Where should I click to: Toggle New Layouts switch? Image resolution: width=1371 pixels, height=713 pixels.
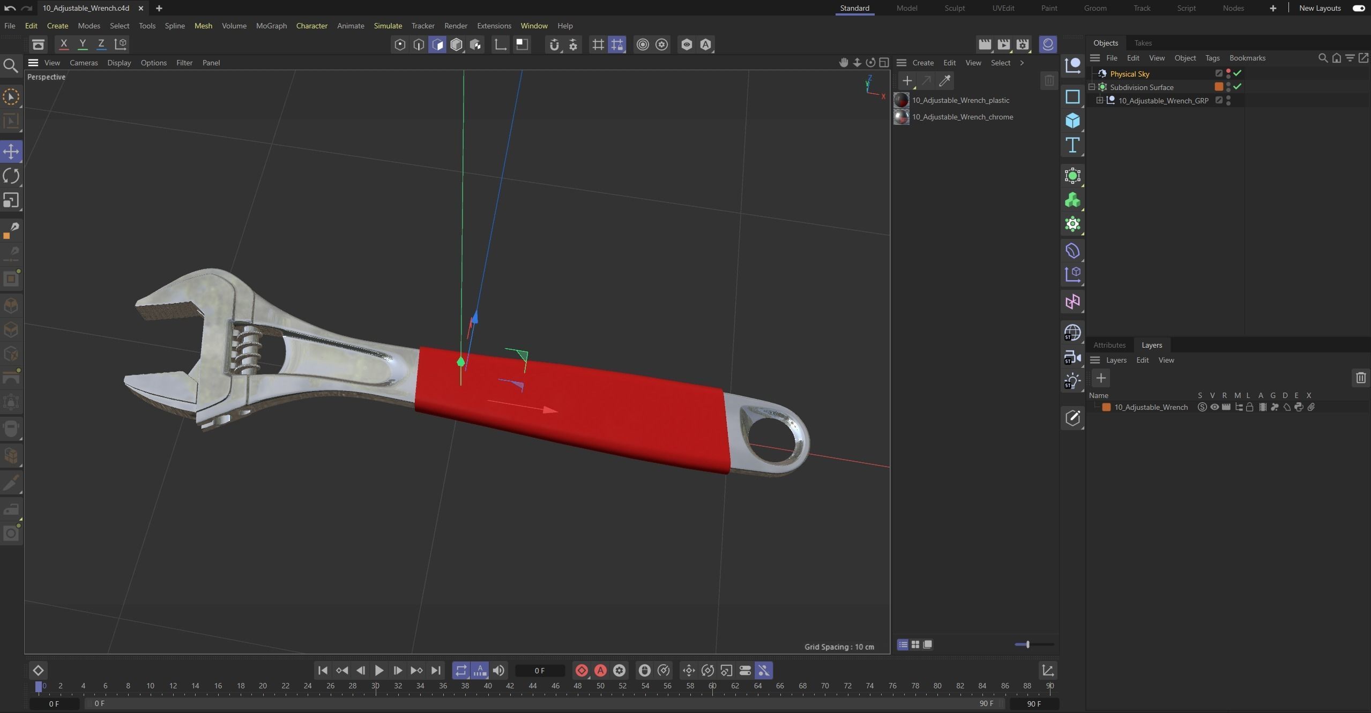click(x=1359, y=8)
